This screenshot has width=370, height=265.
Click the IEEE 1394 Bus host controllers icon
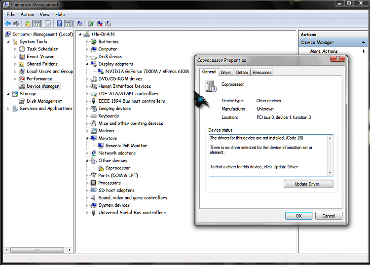point(94,101)
